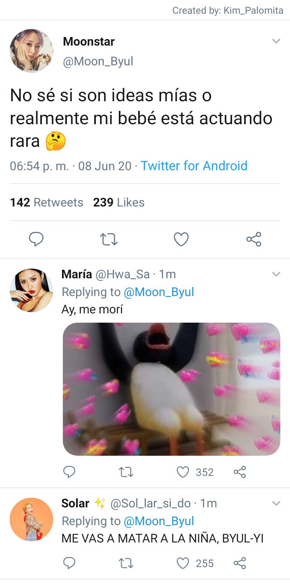Retweet María's penguin reply

click(x=126, y=472)
